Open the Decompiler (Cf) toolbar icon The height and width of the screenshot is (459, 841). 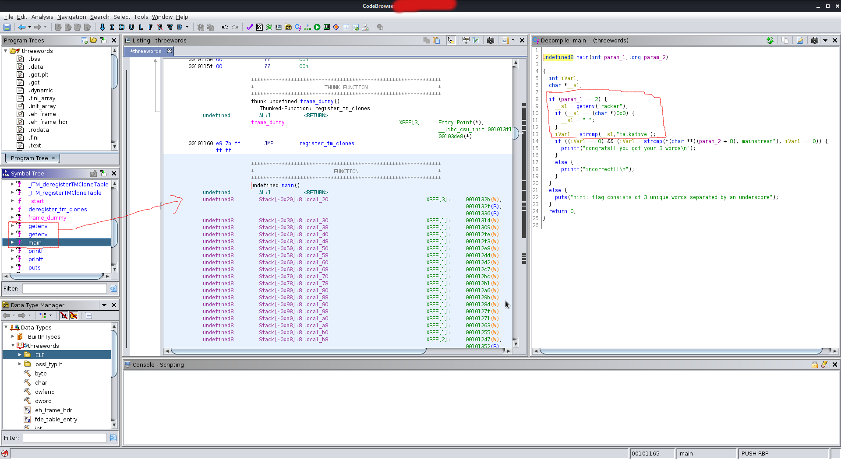coord(298,27)
